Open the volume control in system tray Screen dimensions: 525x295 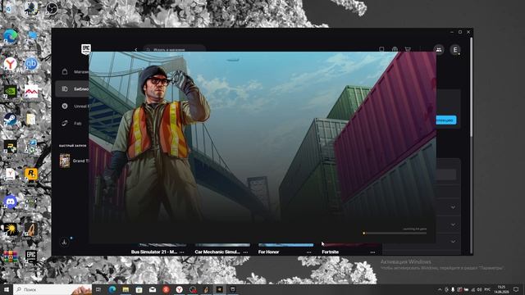pos(479,289)
